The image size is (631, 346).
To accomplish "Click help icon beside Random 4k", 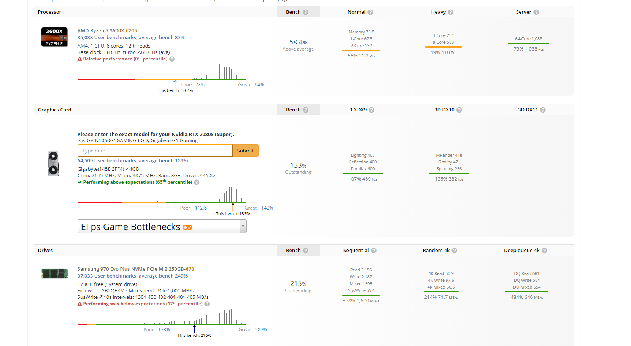I will tap(455, 251).
